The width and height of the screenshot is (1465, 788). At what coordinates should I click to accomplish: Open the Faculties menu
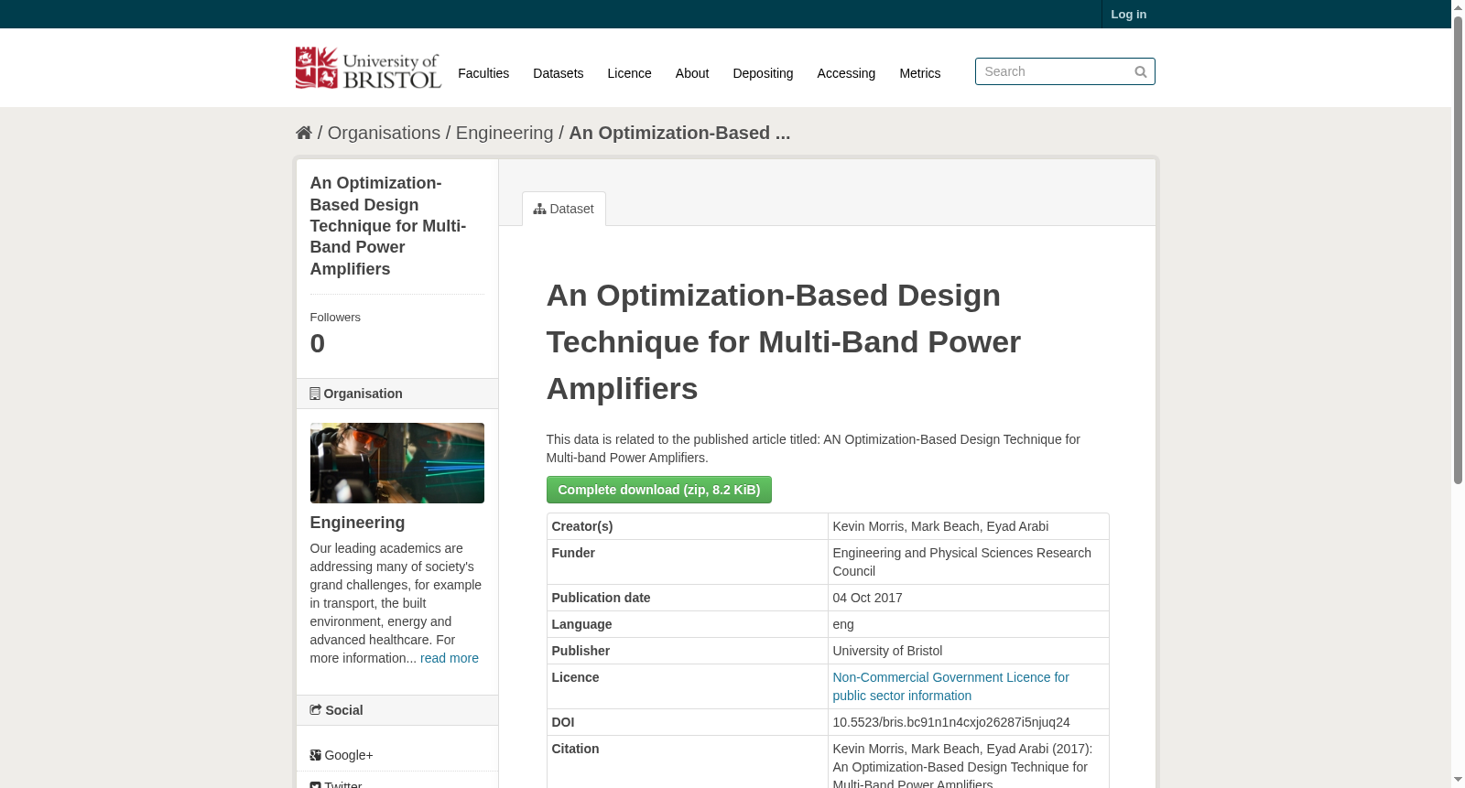point(483,73)
